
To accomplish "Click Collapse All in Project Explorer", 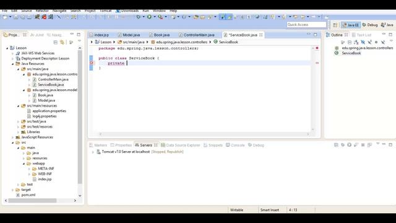I will pyautogui.click(x=56, y=42).
